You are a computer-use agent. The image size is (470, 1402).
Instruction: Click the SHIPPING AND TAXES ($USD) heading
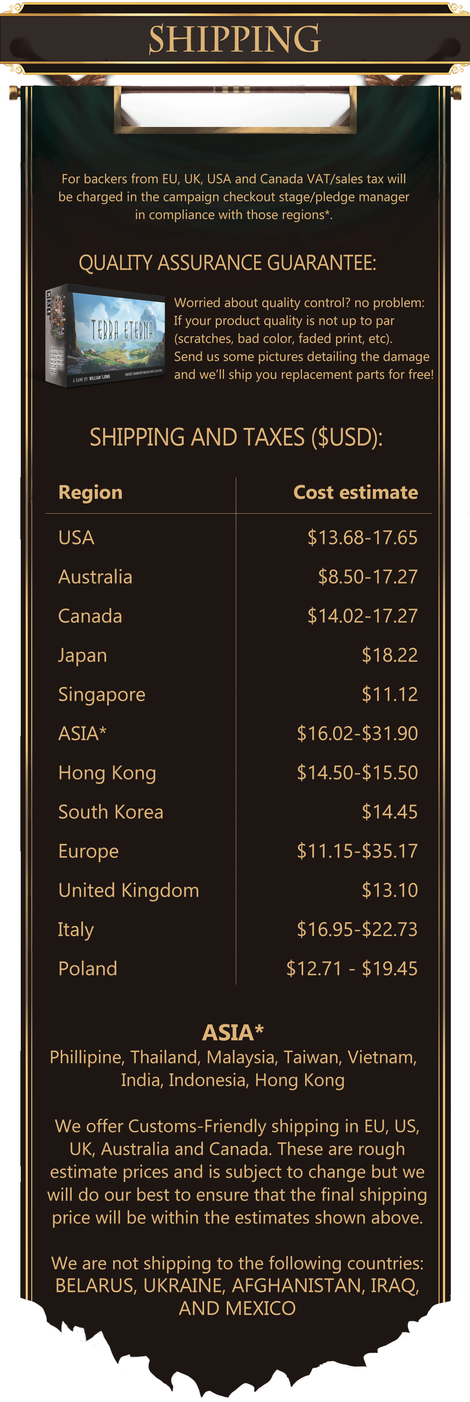pyautogui.click(x=236, y=437)
